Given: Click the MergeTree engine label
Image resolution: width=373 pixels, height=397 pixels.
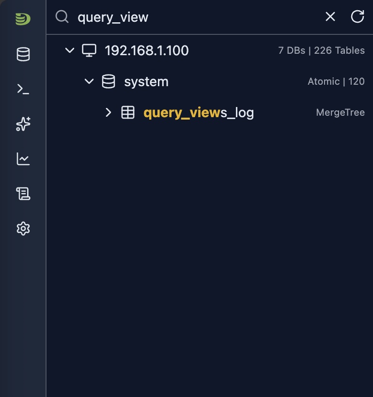Looking at the screenshot, I should tap(340, 112).
